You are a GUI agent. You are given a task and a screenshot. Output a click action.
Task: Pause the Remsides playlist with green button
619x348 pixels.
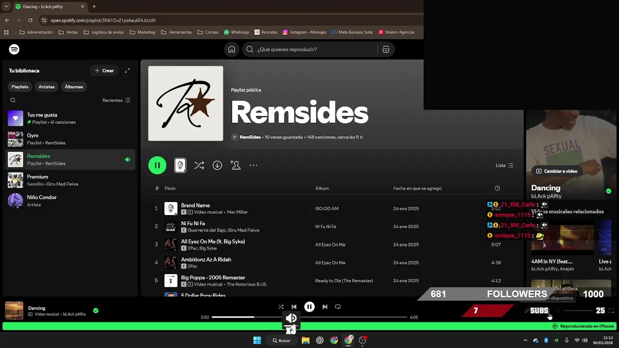click(157, 165)
